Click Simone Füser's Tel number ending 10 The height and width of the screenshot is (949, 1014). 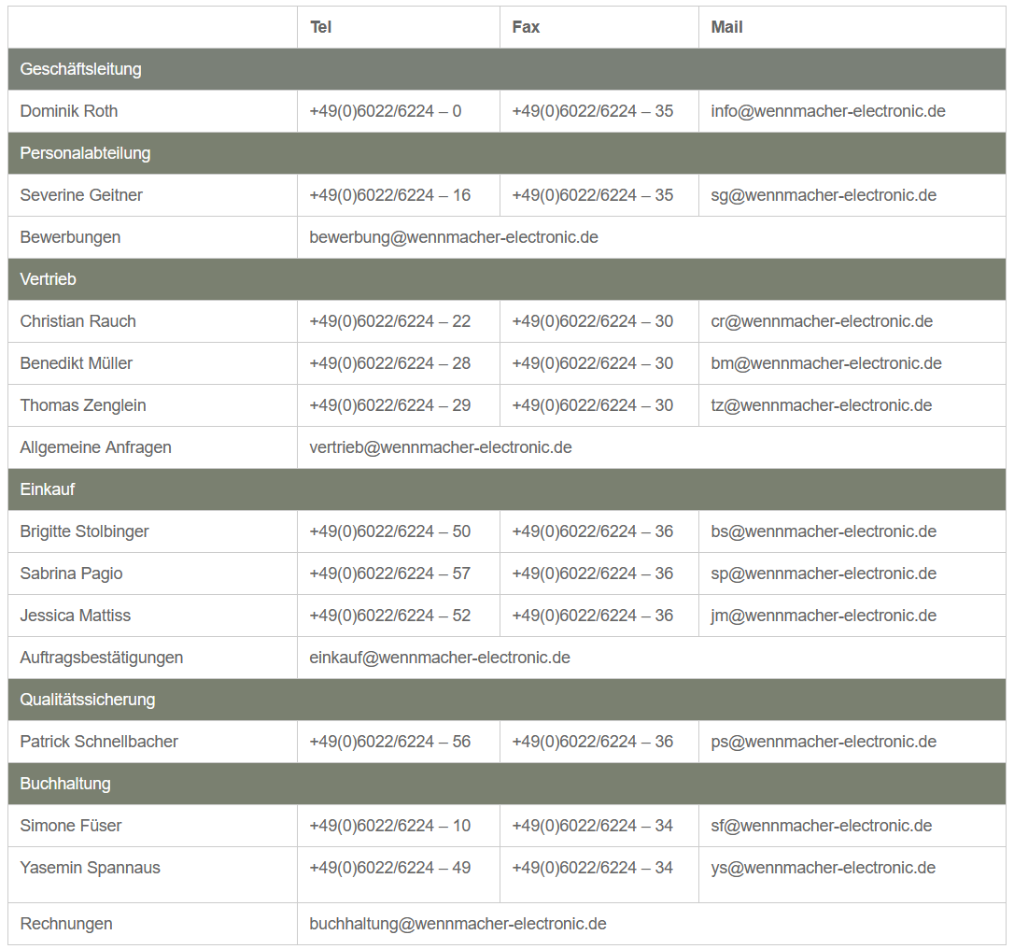(390, 826)
